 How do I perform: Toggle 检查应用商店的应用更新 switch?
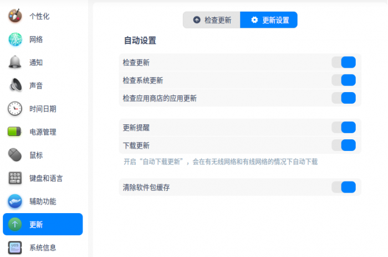coord(344,98)
